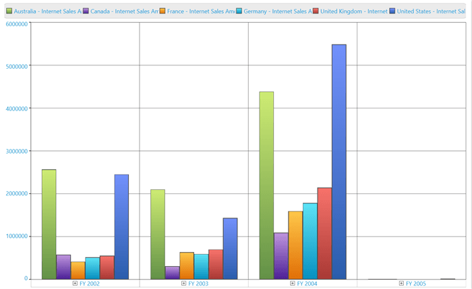Click the Germany cyan bar in FY 2003

[201, 267]
